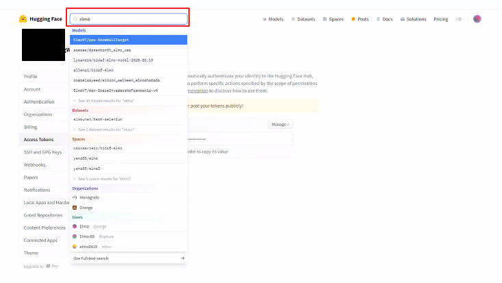Select the yenz88/elmo2 space result
This screenshot has width=502, height=283.
[129, 169]
